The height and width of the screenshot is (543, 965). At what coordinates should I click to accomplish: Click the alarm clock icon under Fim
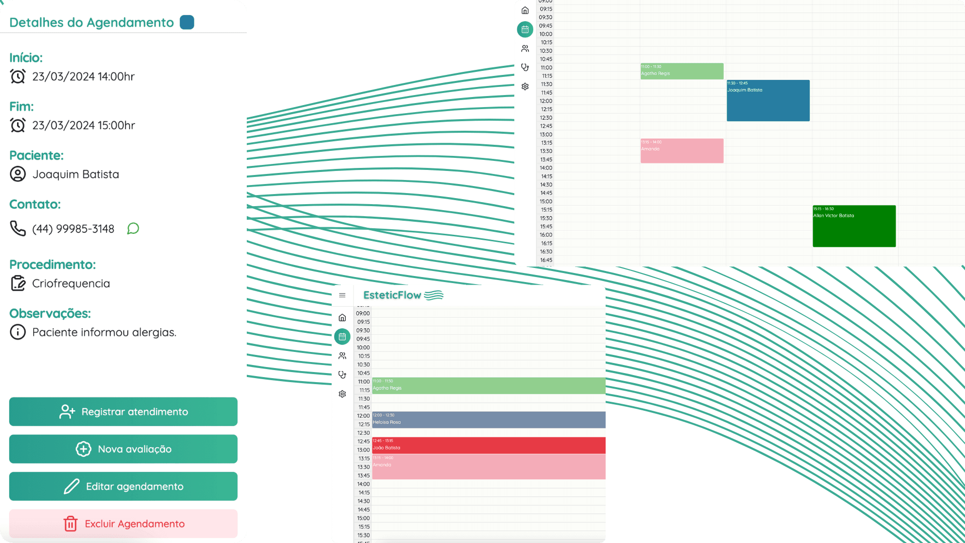(x=18, y=125)
